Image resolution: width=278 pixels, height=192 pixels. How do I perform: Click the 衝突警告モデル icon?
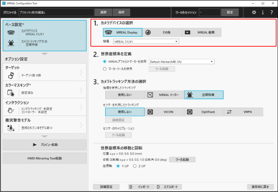[x=11, y=128]
